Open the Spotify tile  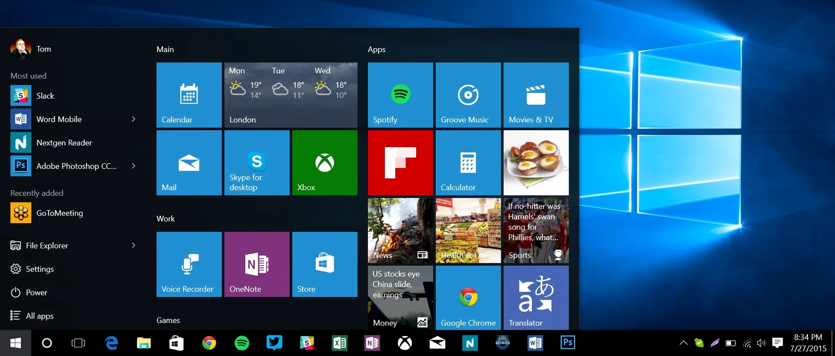(x=400, y=95)
